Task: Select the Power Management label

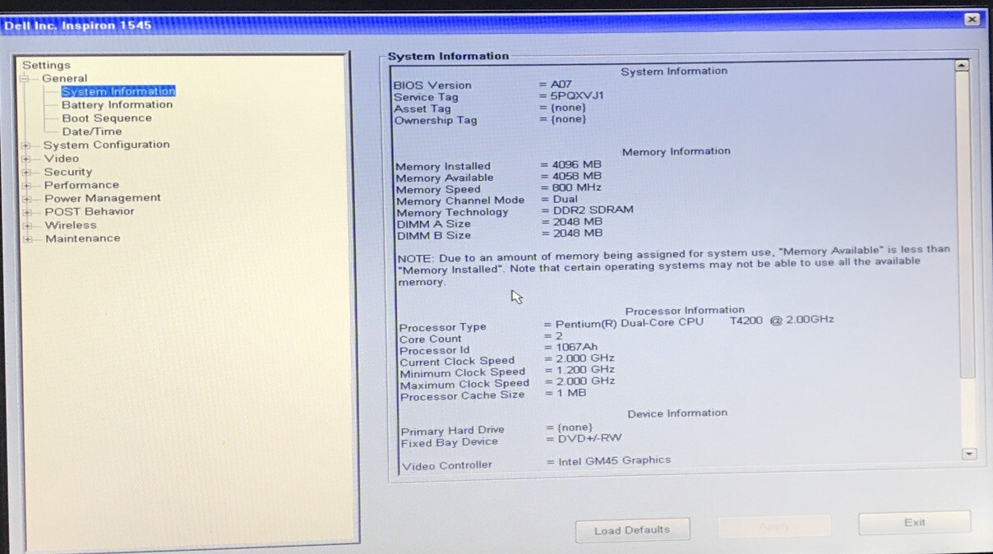Action: pyautogui.click(x=103, y=198)
